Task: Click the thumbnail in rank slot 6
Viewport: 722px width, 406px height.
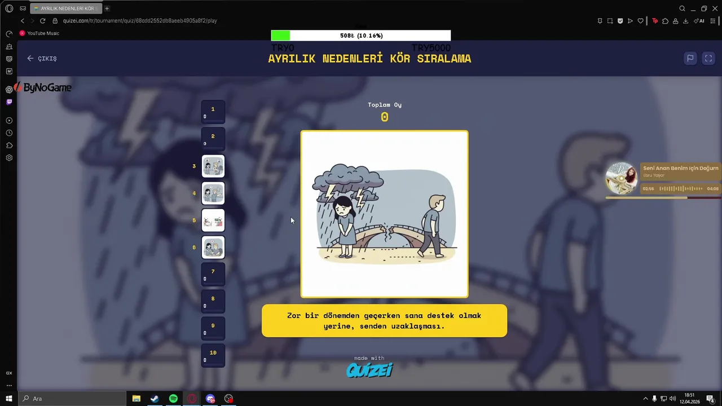Action: coord(213,248)
